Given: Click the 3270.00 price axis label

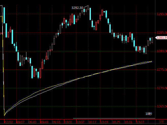Looking at the screenshot, I should [162, 88].
